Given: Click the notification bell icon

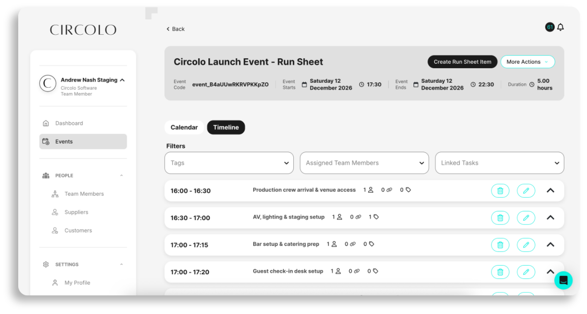Looking at the screenshot, I should tap(560, 27).
